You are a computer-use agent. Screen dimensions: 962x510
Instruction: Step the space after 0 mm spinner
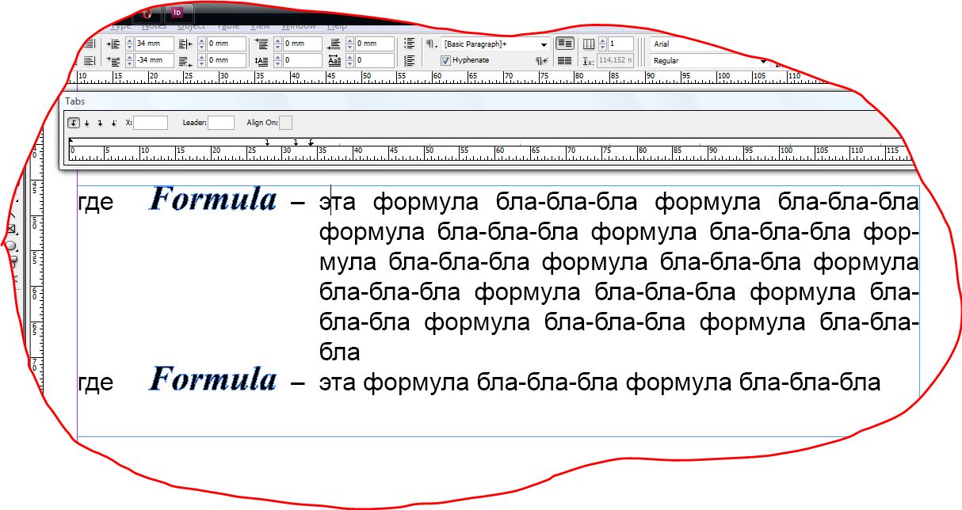point(349,44)
